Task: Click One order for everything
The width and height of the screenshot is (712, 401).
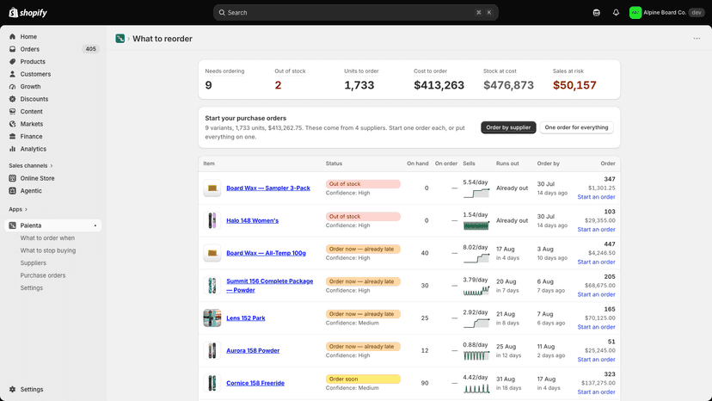Action: point(576,127)
